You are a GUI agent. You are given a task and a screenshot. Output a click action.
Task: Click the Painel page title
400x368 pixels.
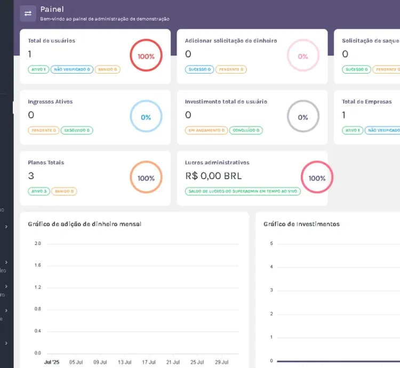pyautogui.click(x=52, y=9)
